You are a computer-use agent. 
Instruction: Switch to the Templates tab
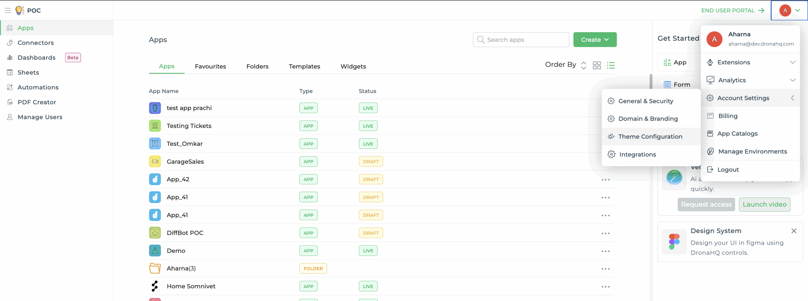coord(304,66)
